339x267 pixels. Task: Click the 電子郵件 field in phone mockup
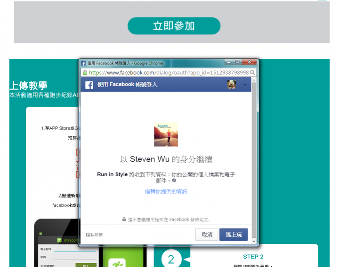[x=74, y=249]
